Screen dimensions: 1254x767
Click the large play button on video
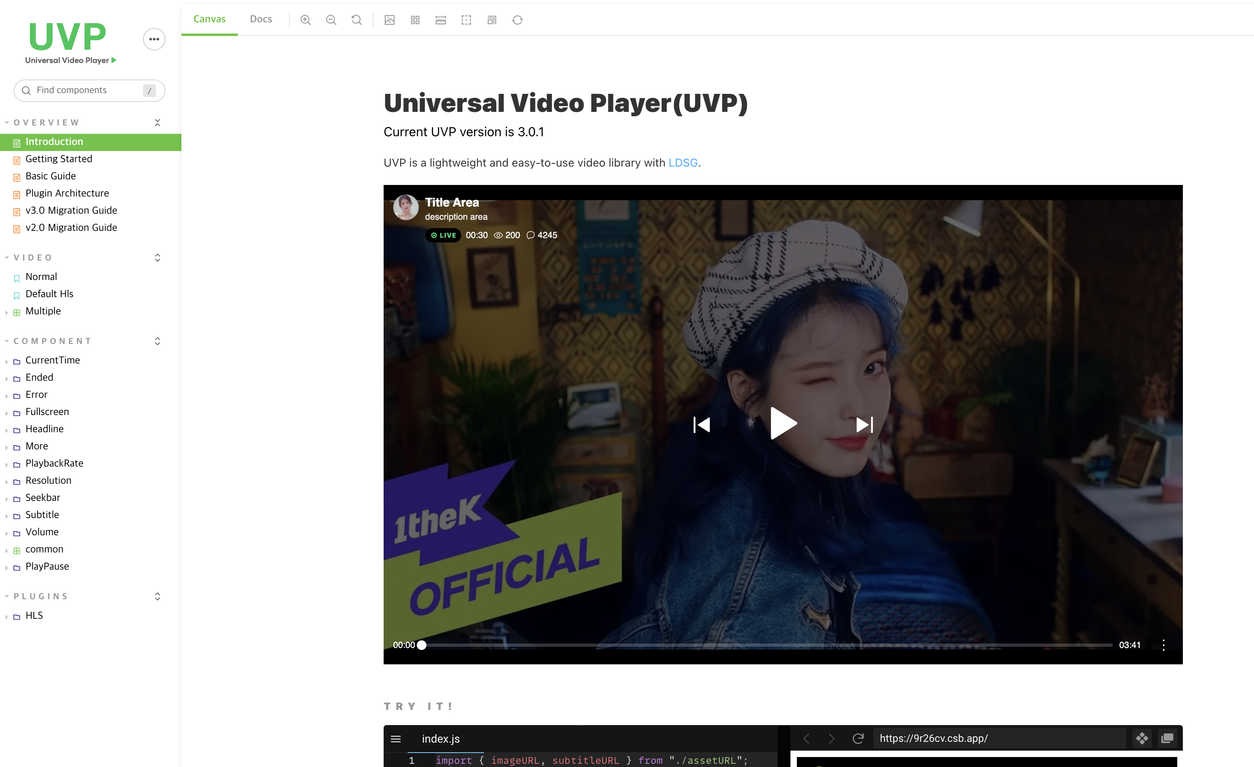tap(783, 423)
